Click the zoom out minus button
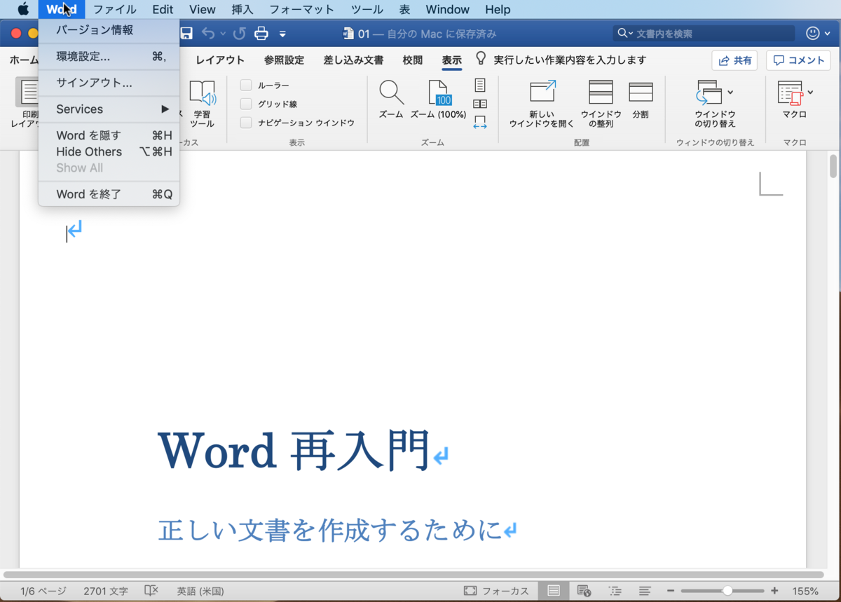This screenshot has width=841, height=602. (671, 591)
